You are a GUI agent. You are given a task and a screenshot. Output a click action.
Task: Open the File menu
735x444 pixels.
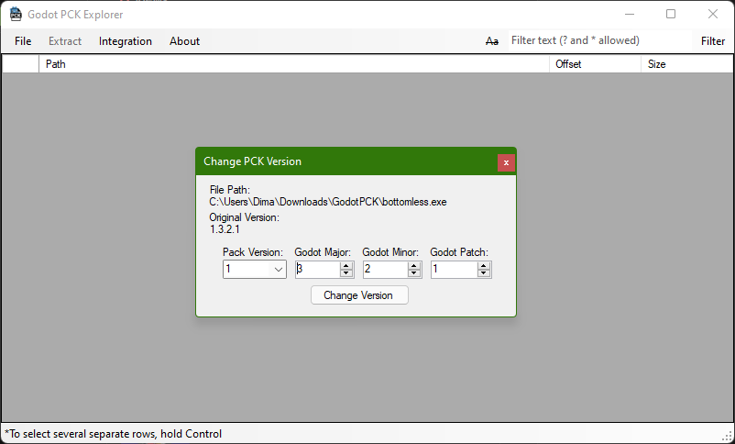(x=23, y=41)
